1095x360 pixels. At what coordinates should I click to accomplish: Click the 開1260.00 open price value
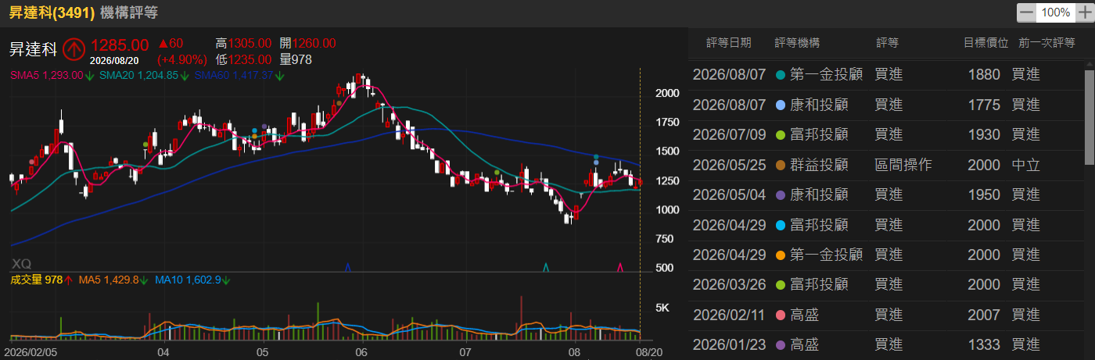click(x=307, y=43)
